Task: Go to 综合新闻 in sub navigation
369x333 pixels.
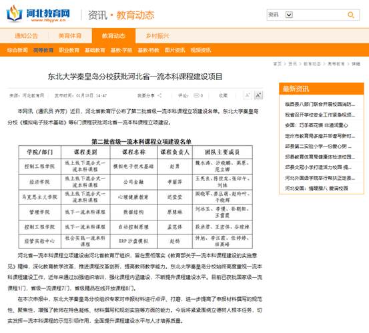Action: [x=17, y=50]
